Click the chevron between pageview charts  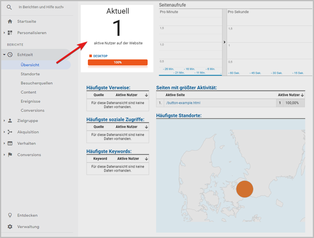(x=224, y=42)
